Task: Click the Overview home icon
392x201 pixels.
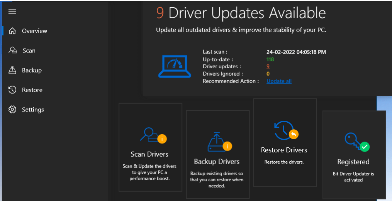Action: (x=12, y=31)
